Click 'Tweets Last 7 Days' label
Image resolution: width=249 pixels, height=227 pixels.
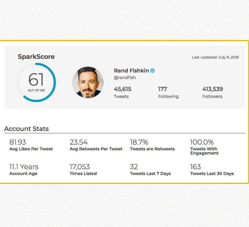[x=150, y=174]
